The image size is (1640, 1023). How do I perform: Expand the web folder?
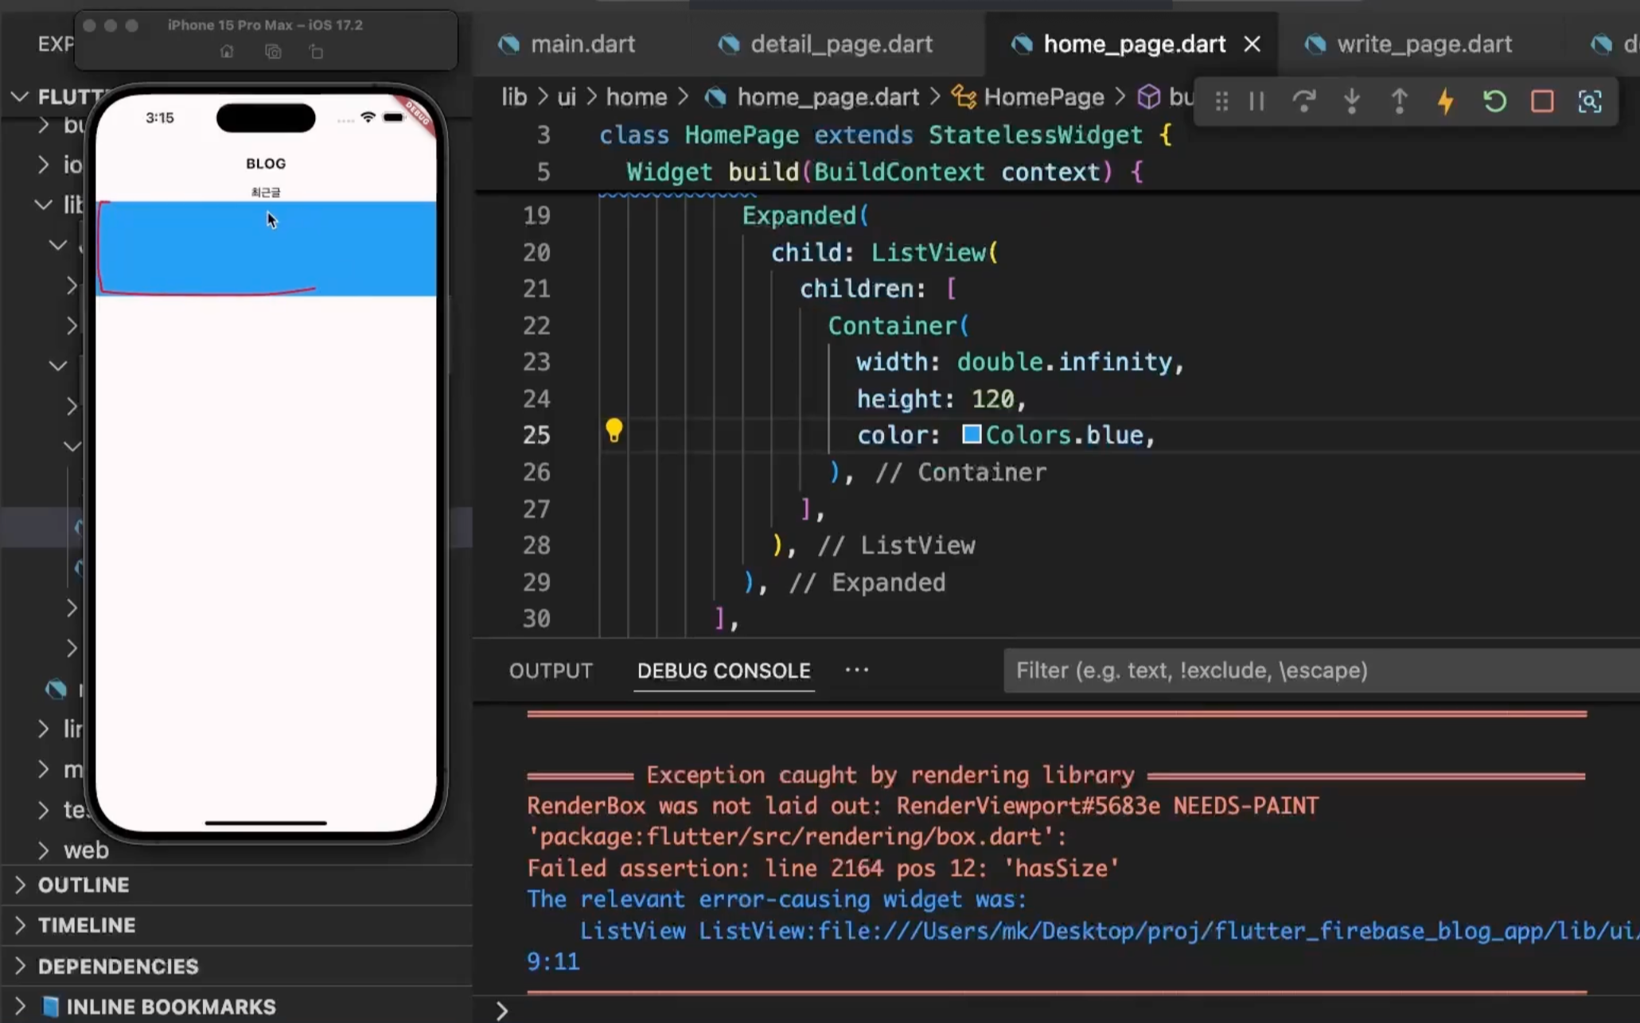coord(85,850)
